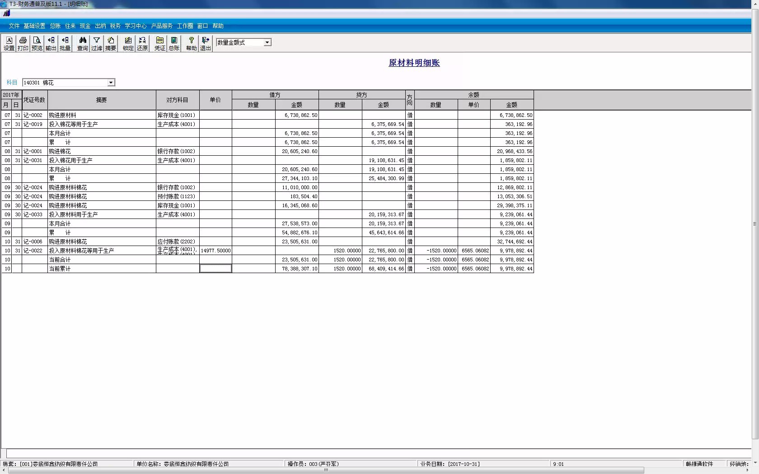The image size is (759, 474).
Task: Open the 往来 menu
Action: tap(70, 26)
